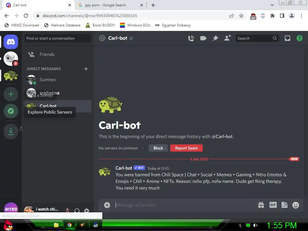Bookmark this page with star icon
The width and height of the screenshot is (308, 231).
pyautogui.click(x=241, y=16)
